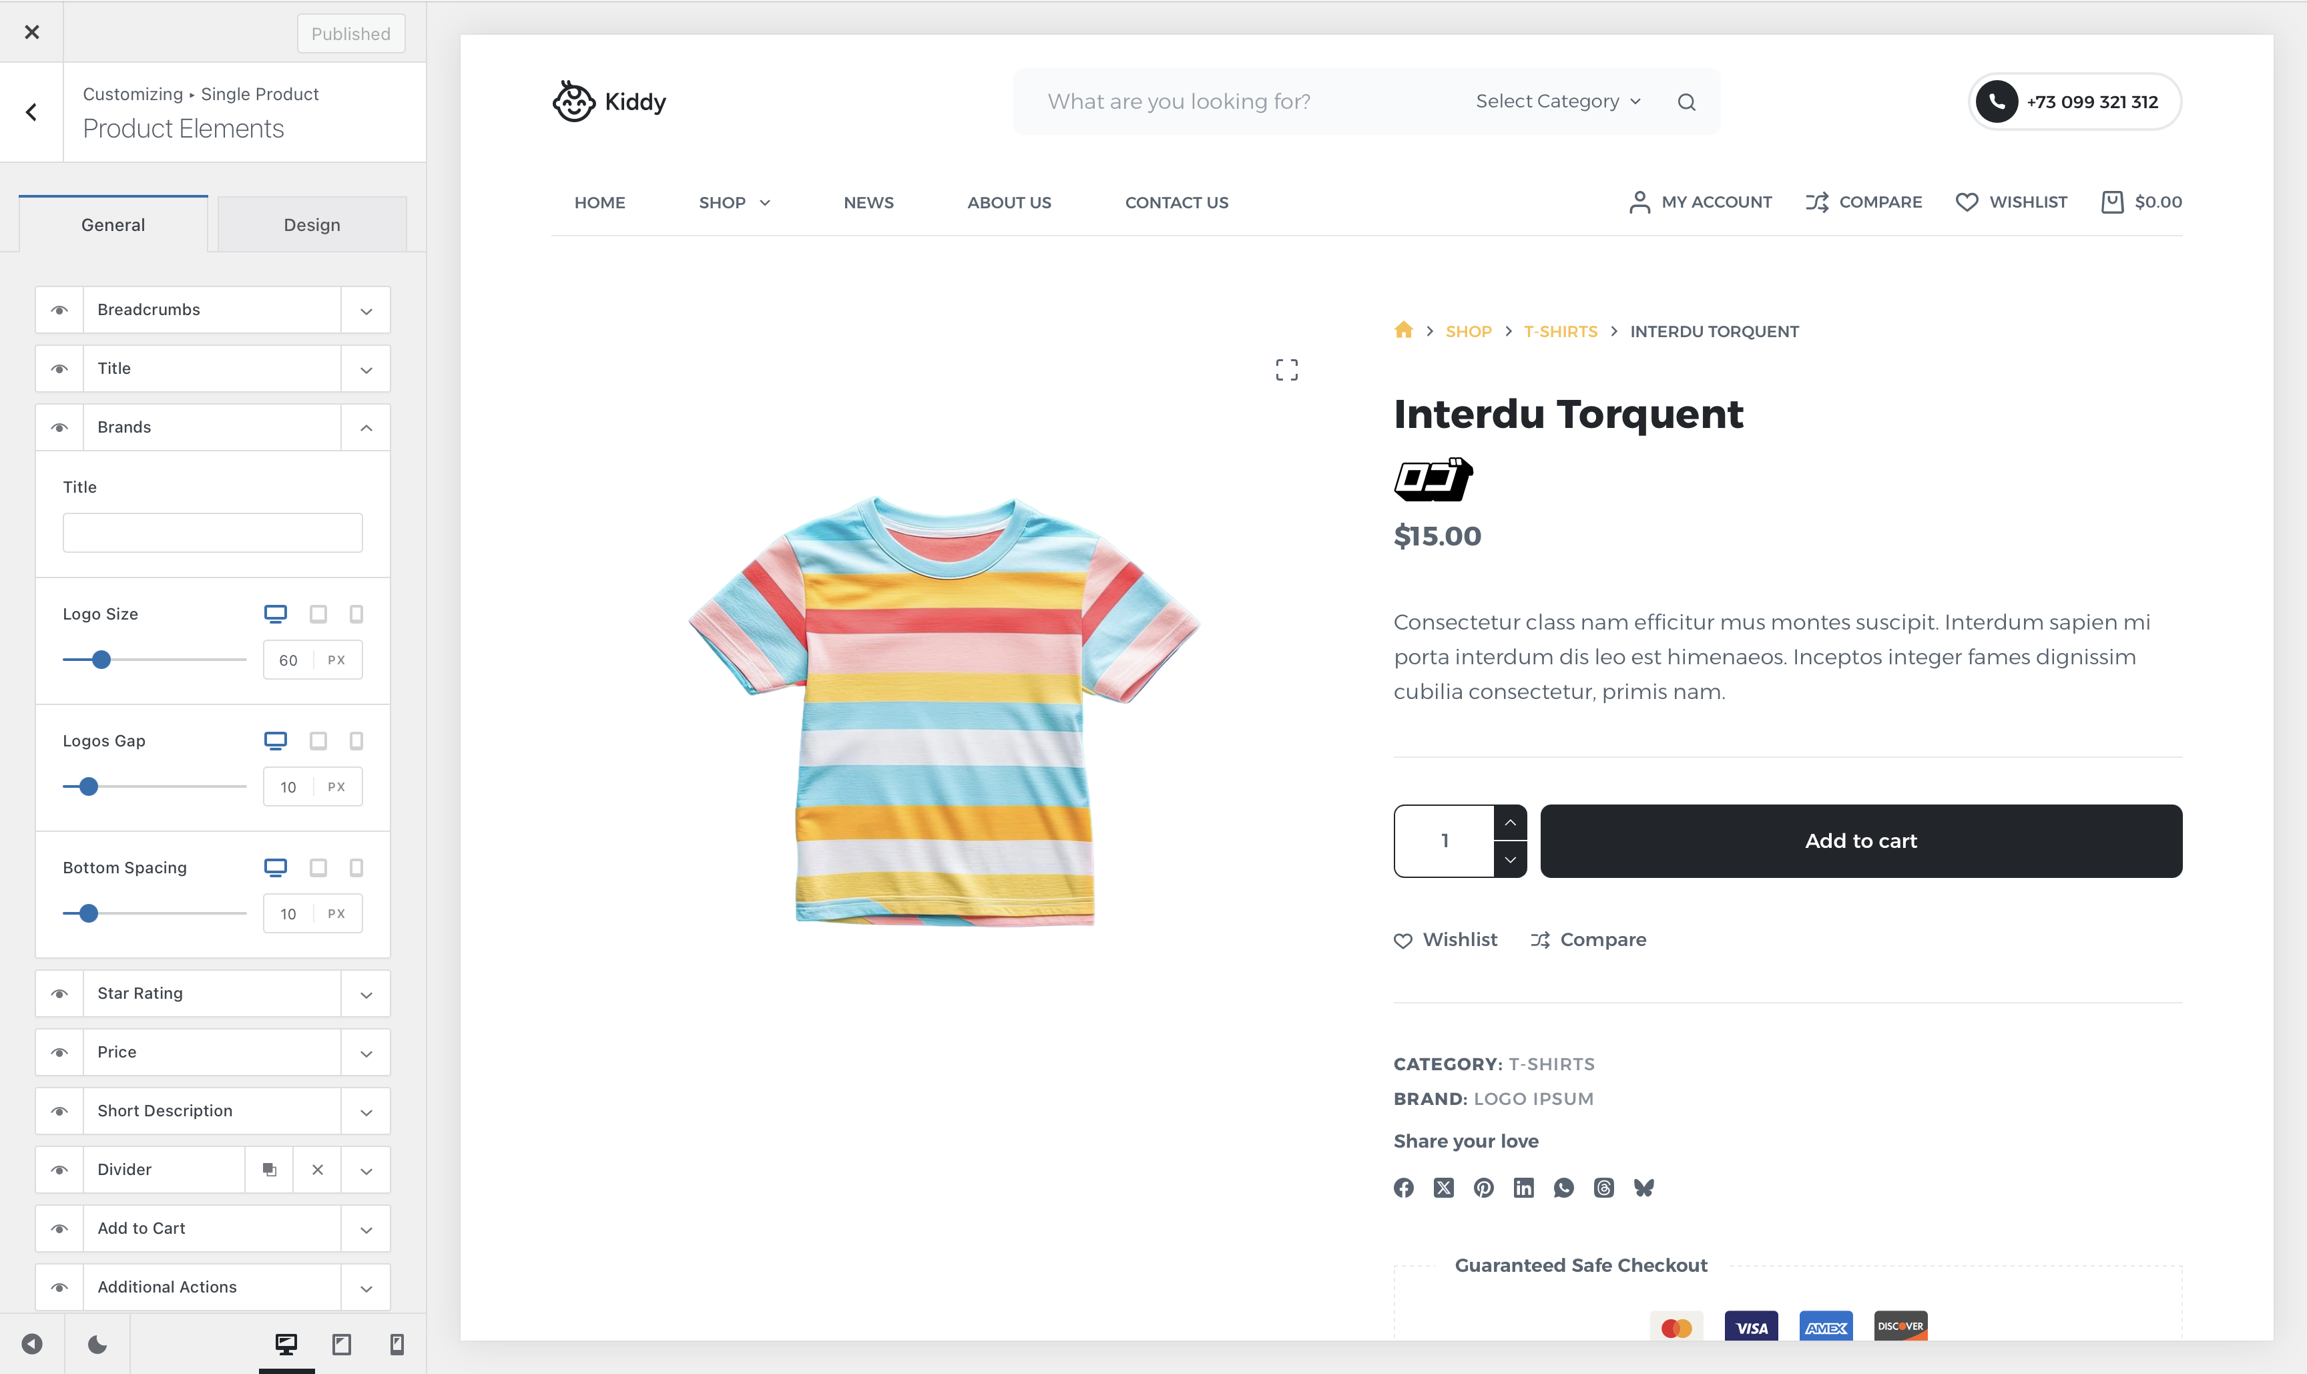Toggle Star Rating element visibility
This screenshot has width=2307, height=1374.
tap(59, 993)
